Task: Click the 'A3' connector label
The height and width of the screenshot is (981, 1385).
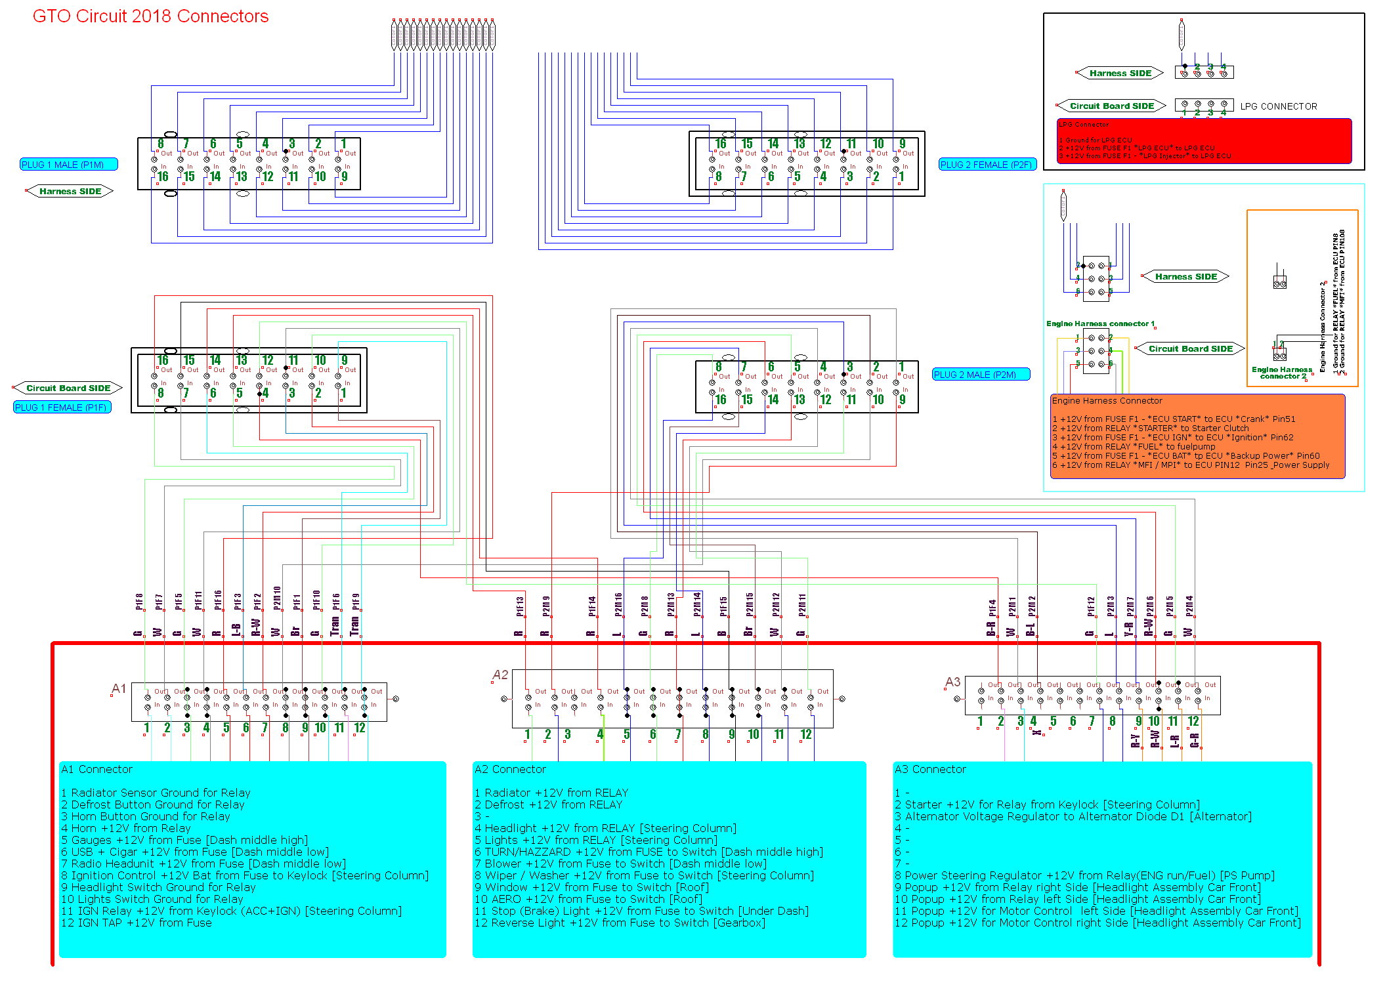Action: click(x=953, y=682)
